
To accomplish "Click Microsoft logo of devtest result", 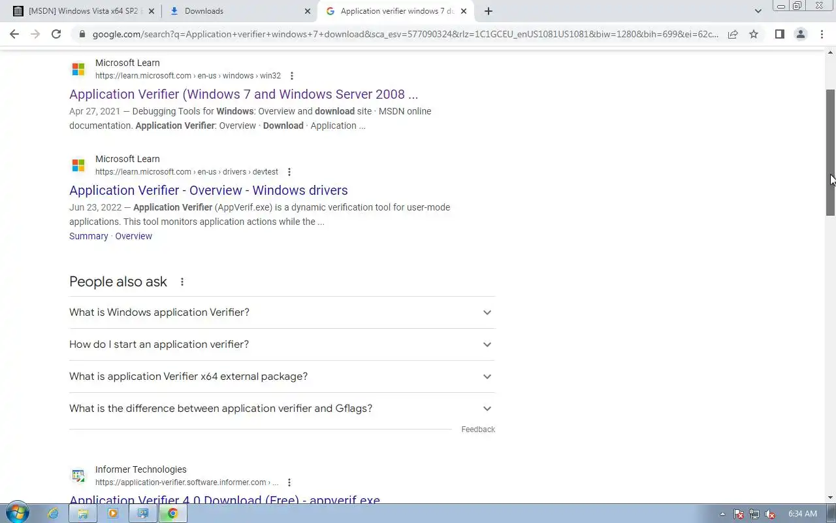I will (x=78, y=165).
